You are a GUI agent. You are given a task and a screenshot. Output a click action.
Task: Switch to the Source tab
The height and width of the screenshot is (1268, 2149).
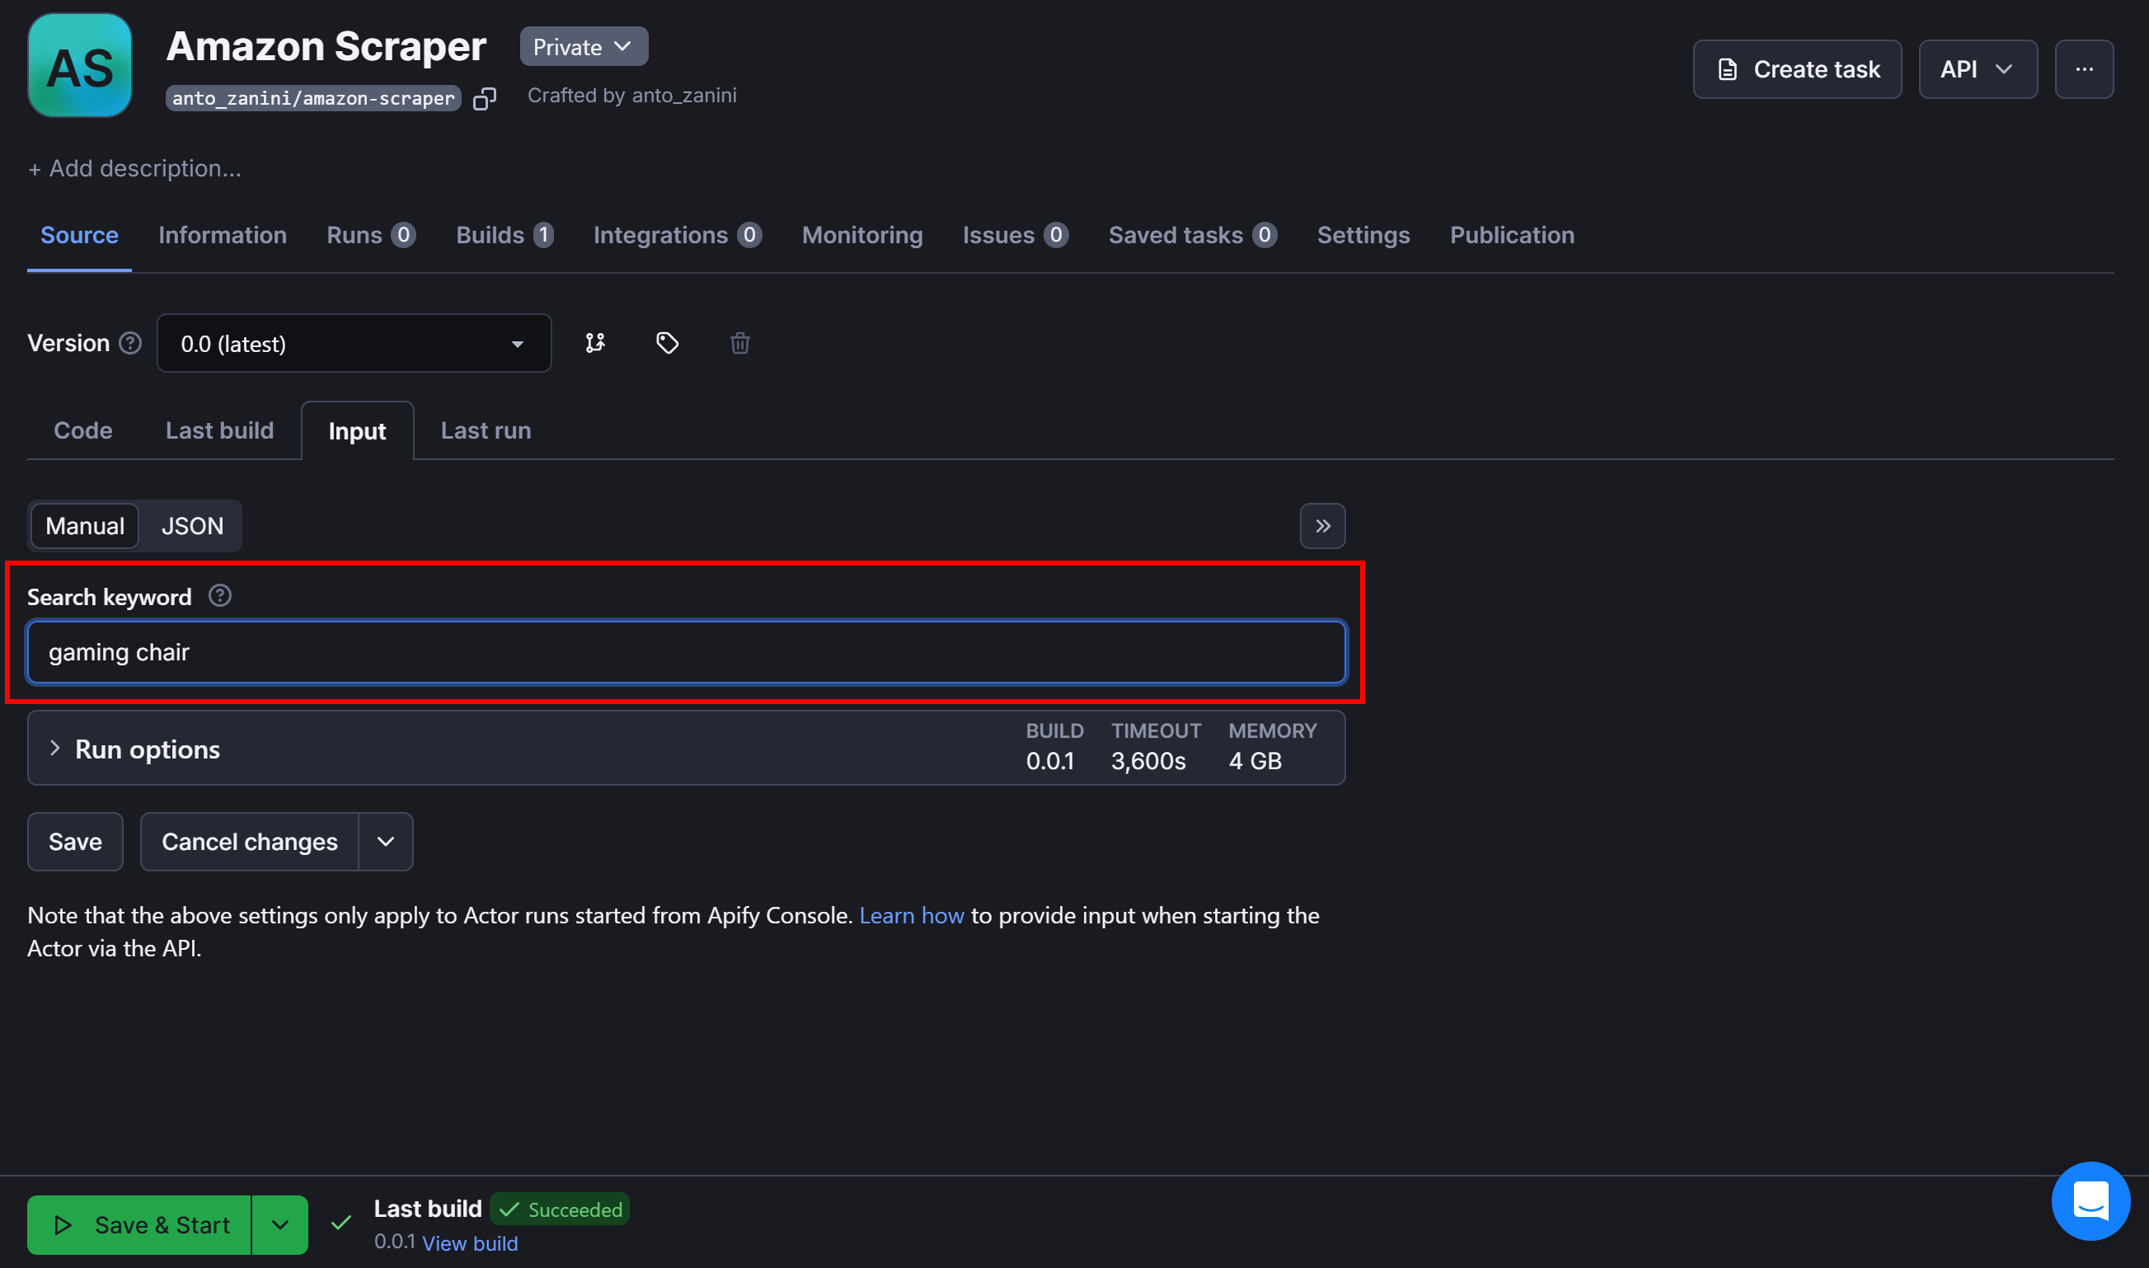pyautogui.click(x=79, y=235)
